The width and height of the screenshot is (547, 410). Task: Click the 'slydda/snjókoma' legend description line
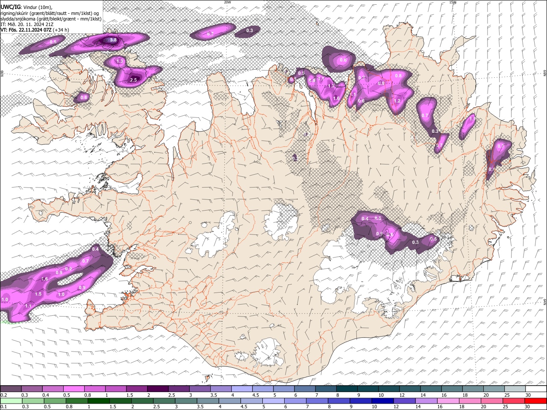51,19
